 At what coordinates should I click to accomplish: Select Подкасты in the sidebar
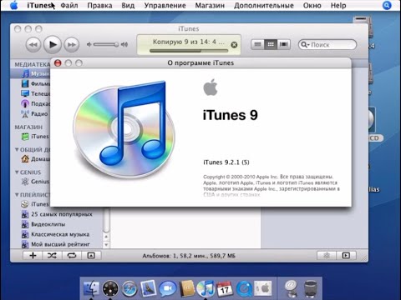pos(31,103)
